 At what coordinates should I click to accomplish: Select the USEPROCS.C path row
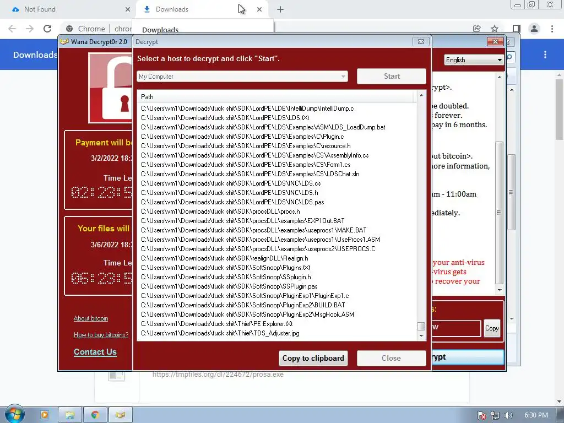tap(258, 248)
